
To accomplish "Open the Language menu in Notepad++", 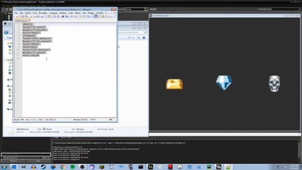I will tap(53, 13).
